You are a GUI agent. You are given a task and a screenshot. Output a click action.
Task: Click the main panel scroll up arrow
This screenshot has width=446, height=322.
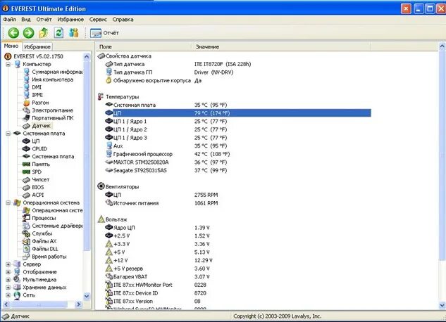(442, 46)
